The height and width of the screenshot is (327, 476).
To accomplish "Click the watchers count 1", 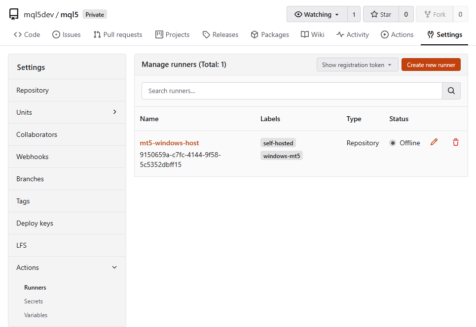I will [354, 14].
